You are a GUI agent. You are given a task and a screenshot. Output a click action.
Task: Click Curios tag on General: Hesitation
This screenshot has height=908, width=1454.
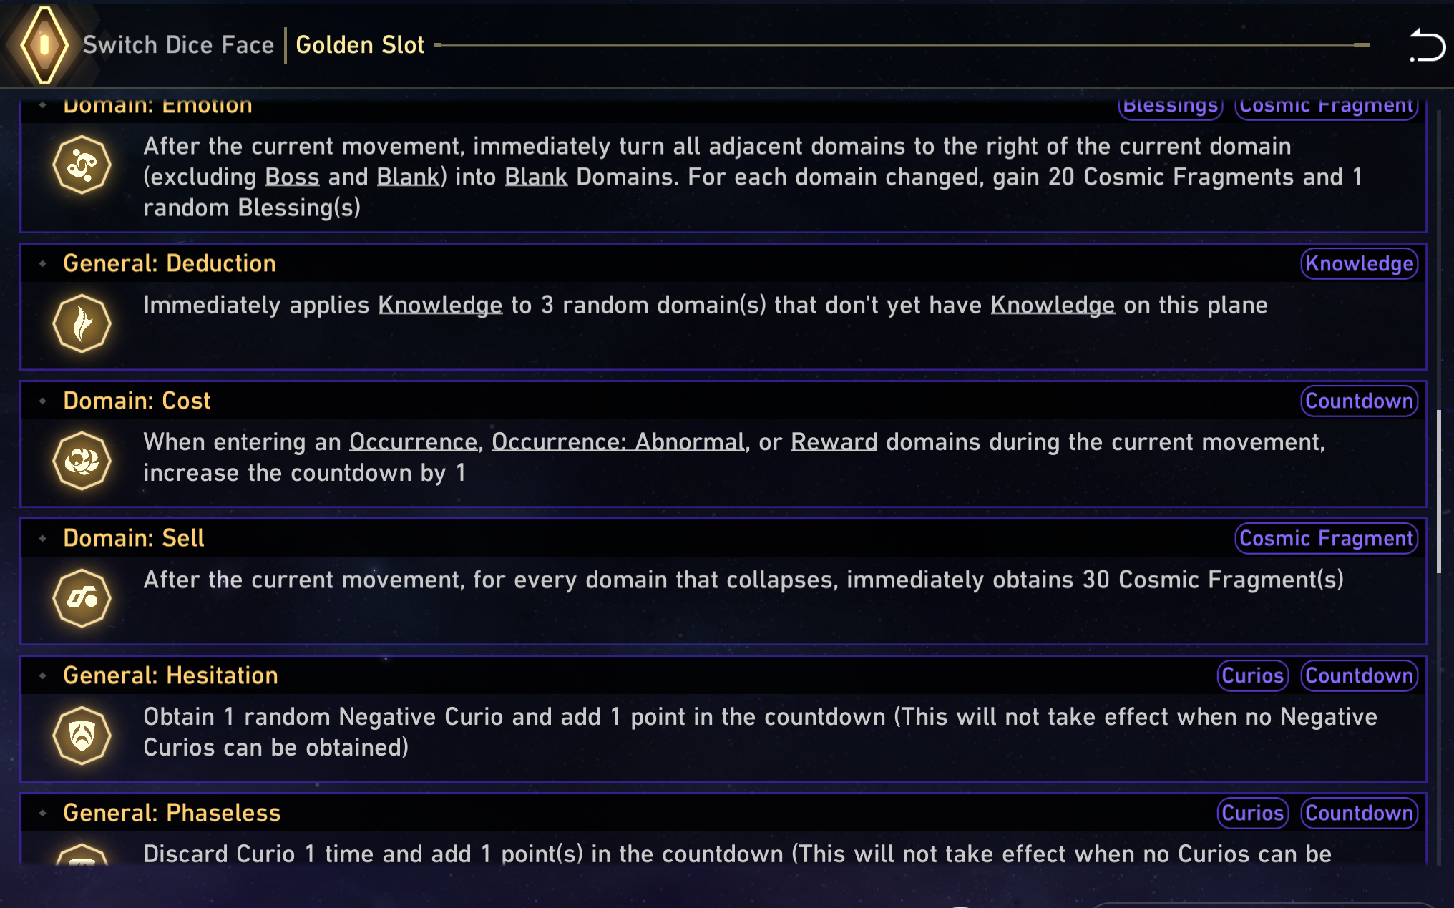tap(1252, 676)
